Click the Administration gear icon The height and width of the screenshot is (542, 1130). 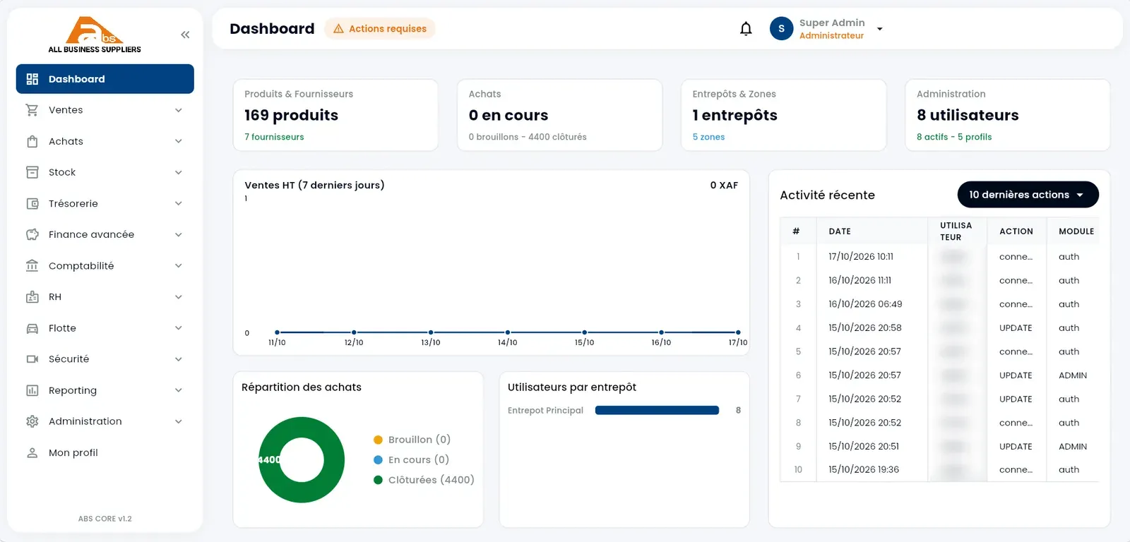[x=32, y=421]
